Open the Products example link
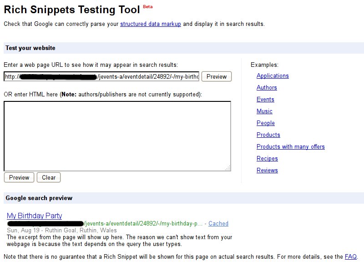The image size is (364, 266). coord(268,135)
